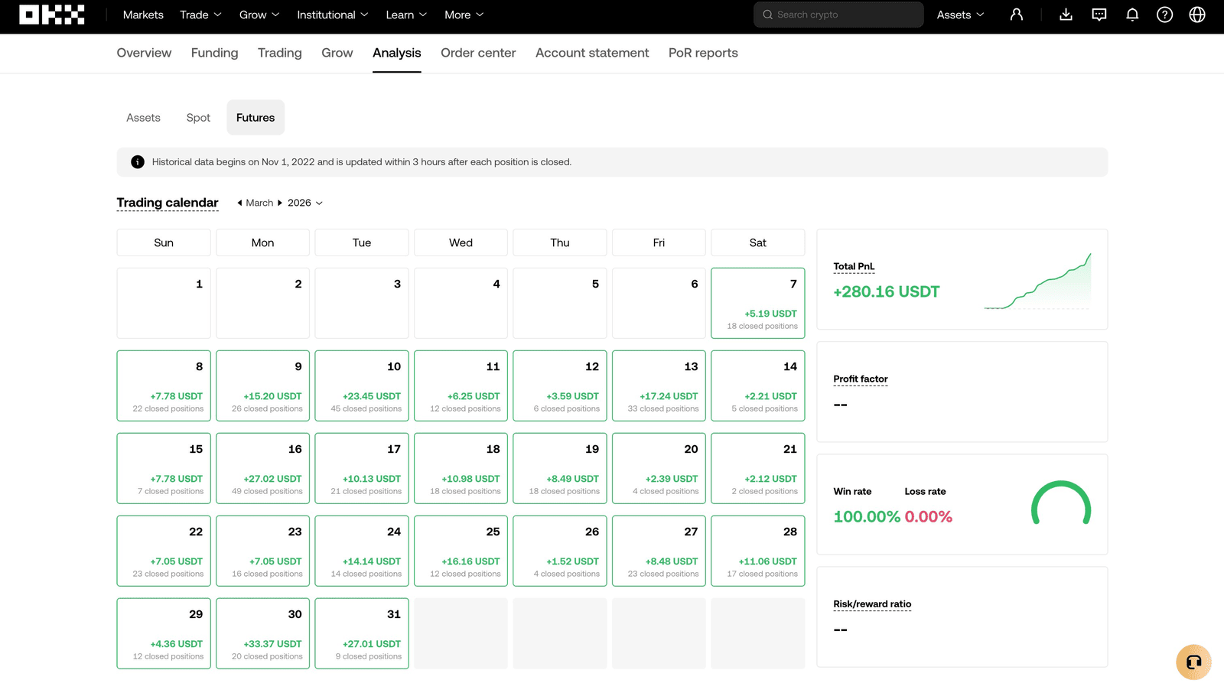
Task: Click the '33 closed positions' text
Action: pos(663,408)
